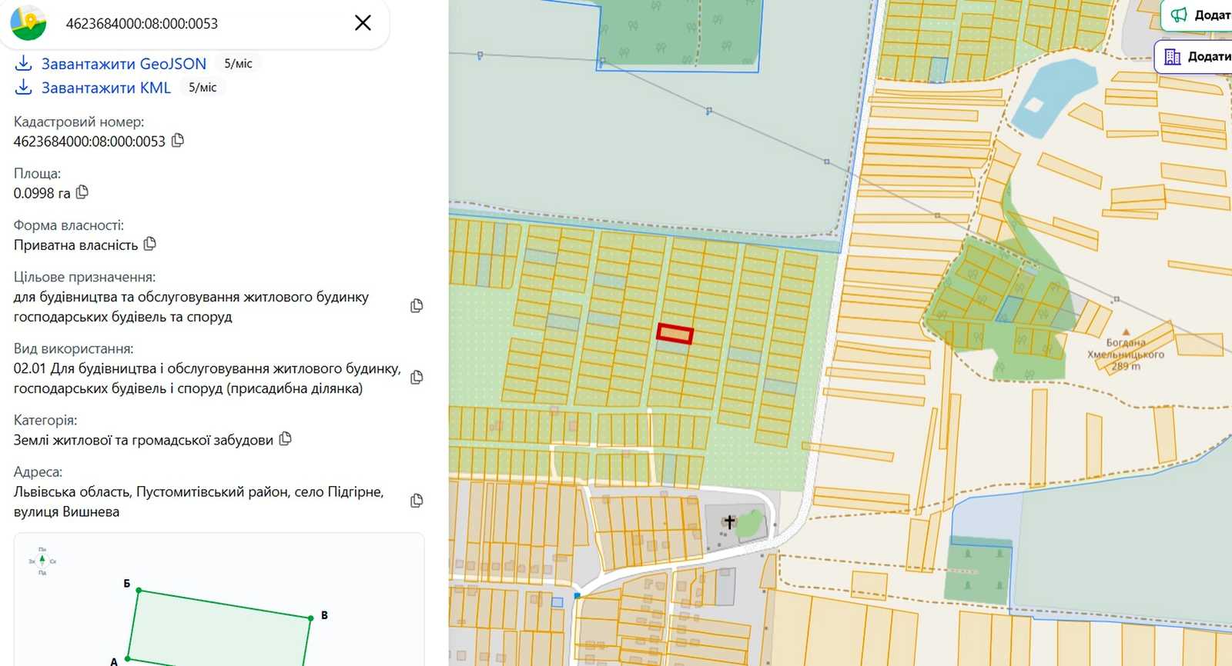Select the red highlighted parcel on map
The height and width of the screenshot is (666, 1232).
[x=675, y=334]
